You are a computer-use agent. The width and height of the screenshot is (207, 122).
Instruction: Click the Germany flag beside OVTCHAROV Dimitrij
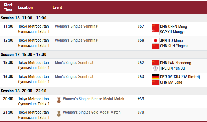coord(156,77)
